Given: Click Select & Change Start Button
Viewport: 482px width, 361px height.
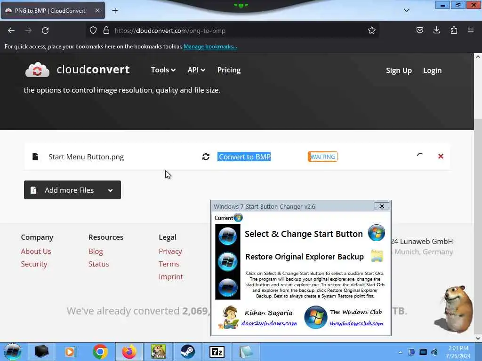Looking at the screenshot, I should pos(304,234).
